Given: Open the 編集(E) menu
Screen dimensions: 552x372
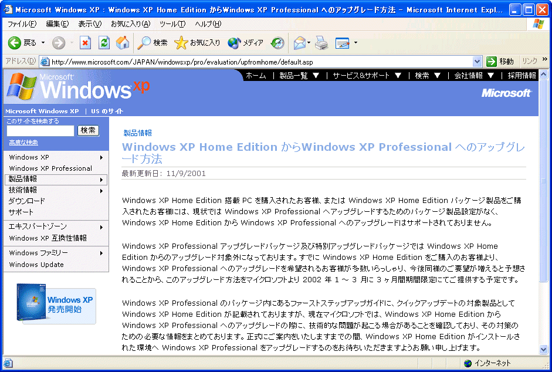Looking at the screenshot, I should [x=57, y=24].
